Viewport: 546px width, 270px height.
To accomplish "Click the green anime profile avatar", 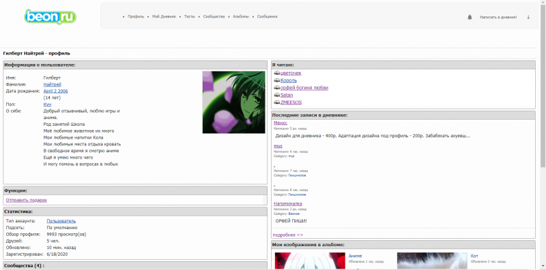I will coord(233,103).
